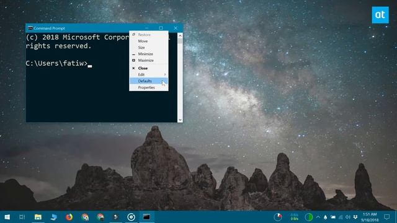Screen dimensions: 397x223
Task: Close the Command Prompt window
Action: click(x=176, y=28)
